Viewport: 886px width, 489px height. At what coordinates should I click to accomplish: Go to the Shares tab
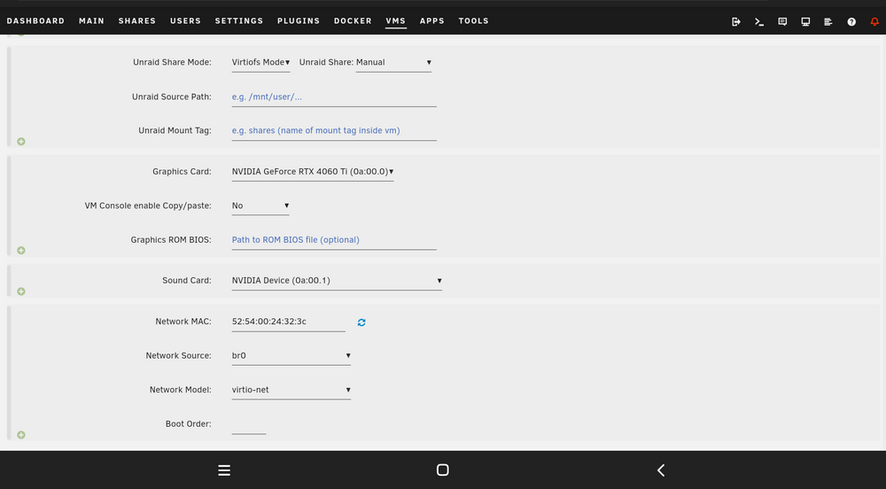pyautogui.click(x=136, y=21)
